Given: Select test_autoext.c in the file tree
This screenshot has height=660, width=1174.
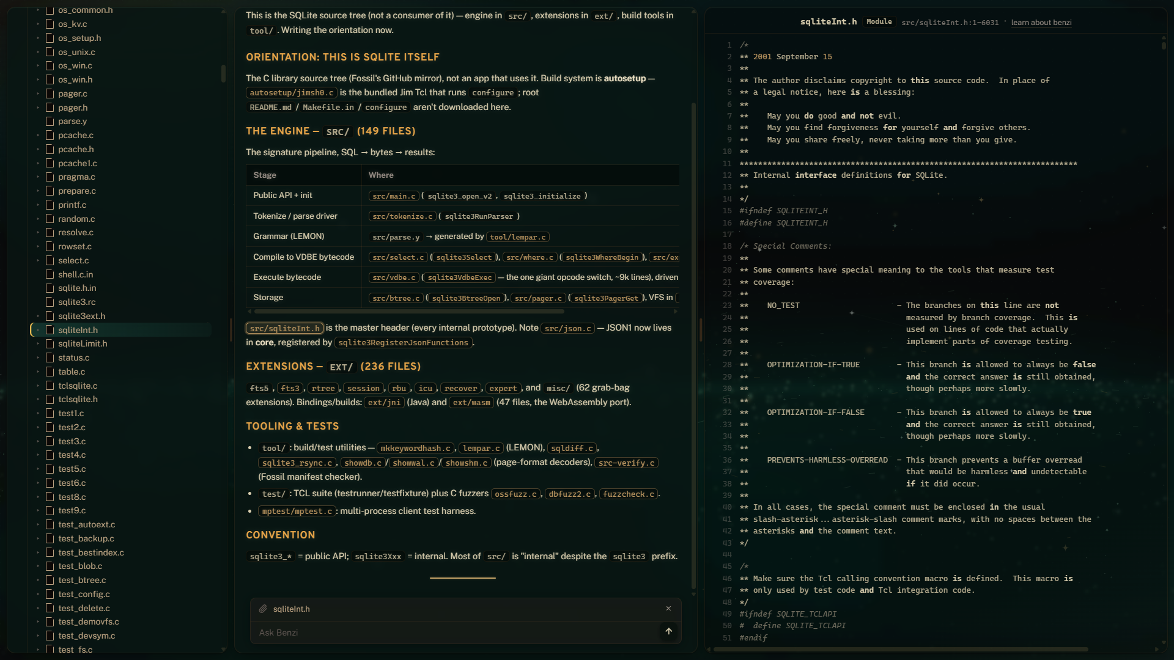Looking at the screenshot, I should (x=87, y=524).
